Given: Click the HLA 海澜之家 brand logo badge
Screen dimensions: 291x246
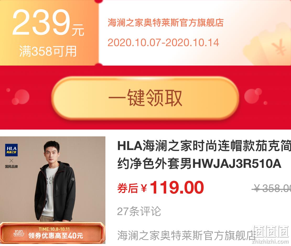Looking at the screenshot, I should [11, 150].
